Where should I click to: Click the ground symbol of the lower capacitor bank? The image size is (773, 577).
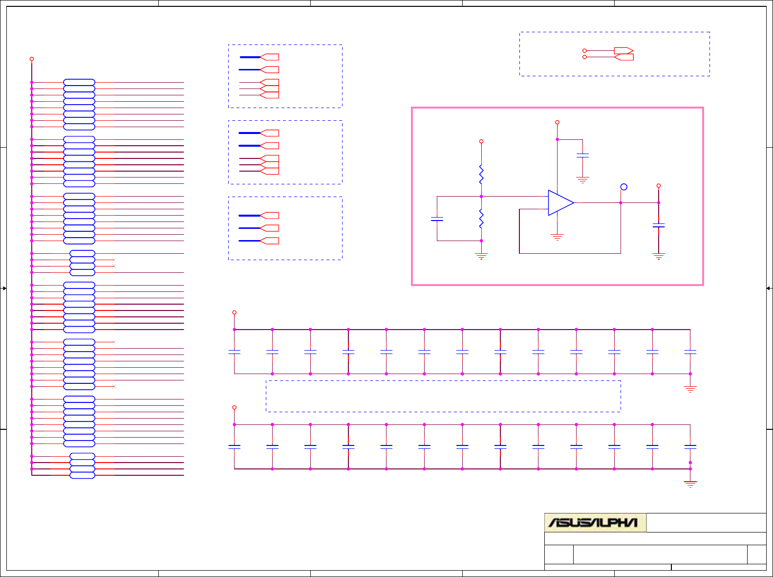pyautogui.click(x=690, y=484)
